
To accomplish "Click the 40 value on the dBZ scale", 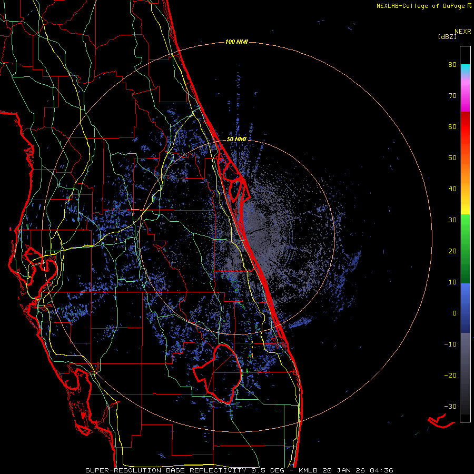I will [452, 189].
